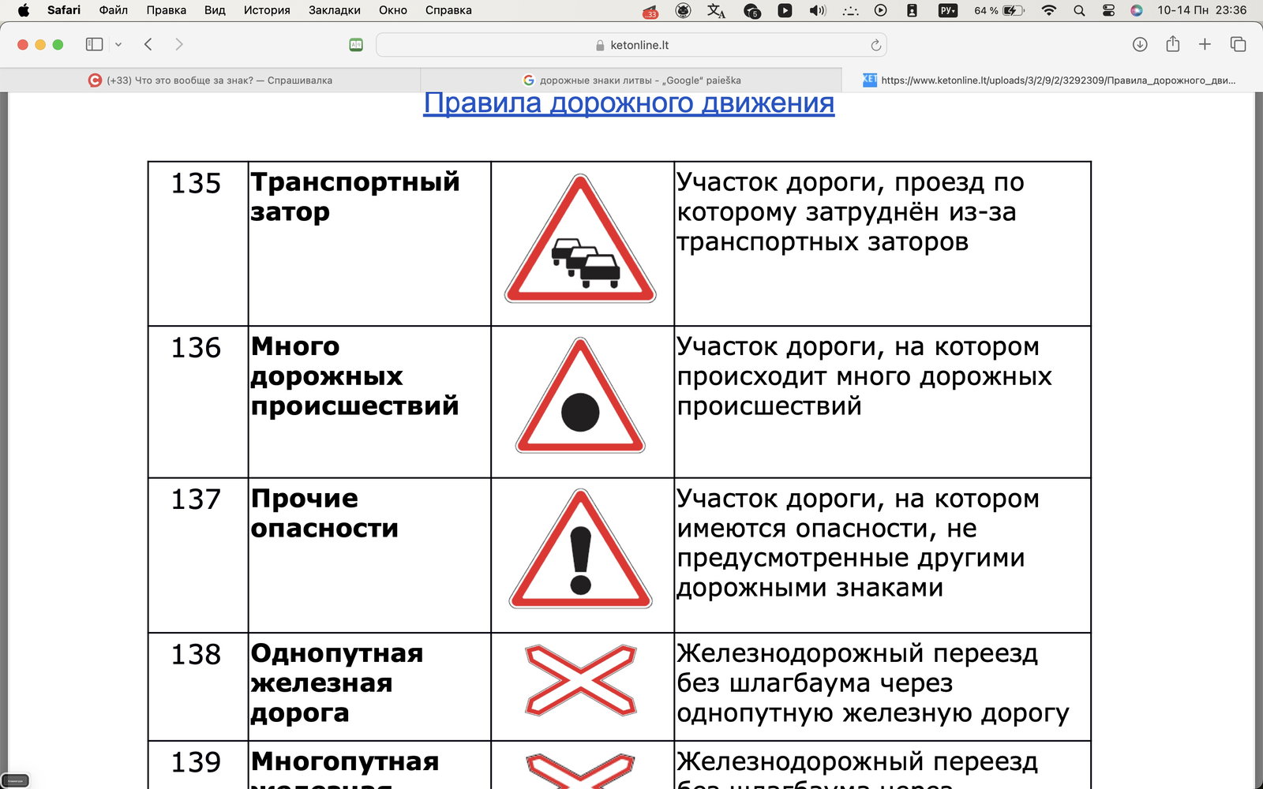
Task: Open the translation extension icon beside the address bar
Action: pyautogui.click(x=356, y=45)
